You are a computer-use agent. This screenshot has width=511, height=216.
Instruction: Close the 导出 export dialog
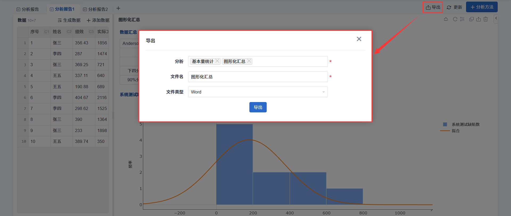point(359,39)
